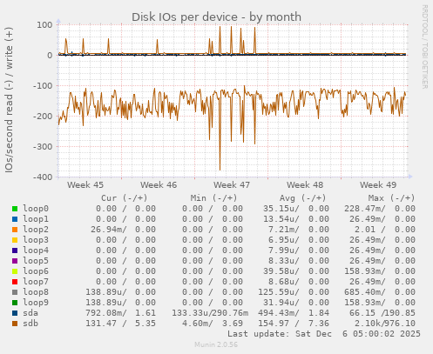The width and height of the screenshot is (433, 354).
Task: Click the Last update timestamp text
Action: [x=324, y=334]
